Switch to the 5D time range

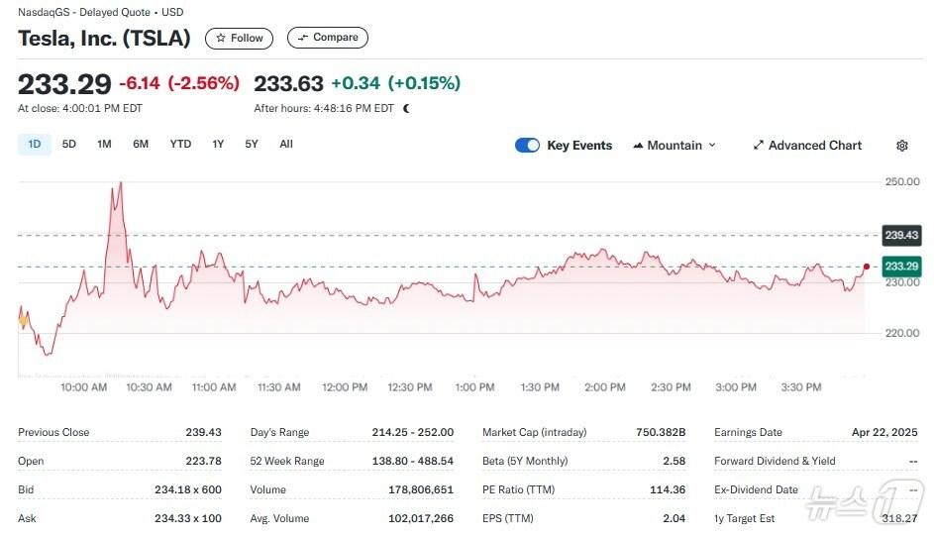[x=69, y=145]
